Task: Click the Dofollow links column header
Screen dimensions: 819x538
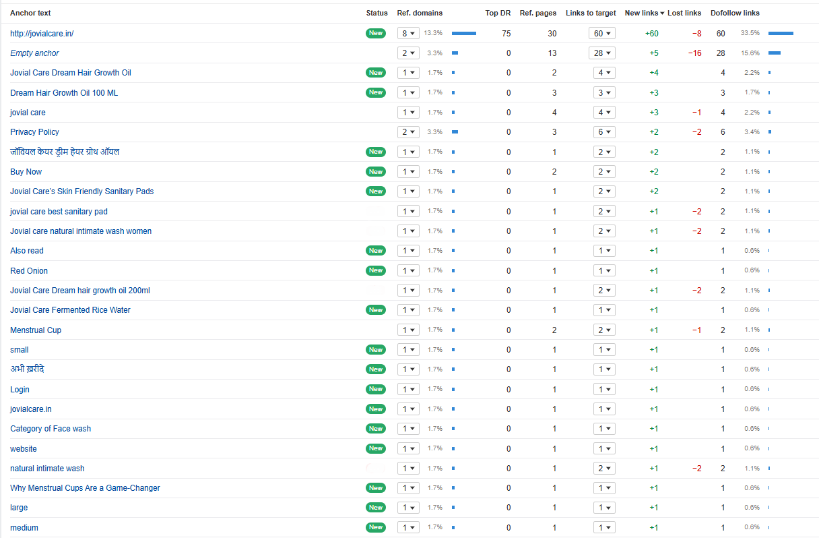Action: pos(735,13)
